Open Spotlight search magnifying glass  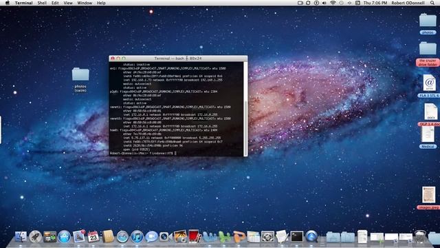pyautogui.click(x=432, y=3)
